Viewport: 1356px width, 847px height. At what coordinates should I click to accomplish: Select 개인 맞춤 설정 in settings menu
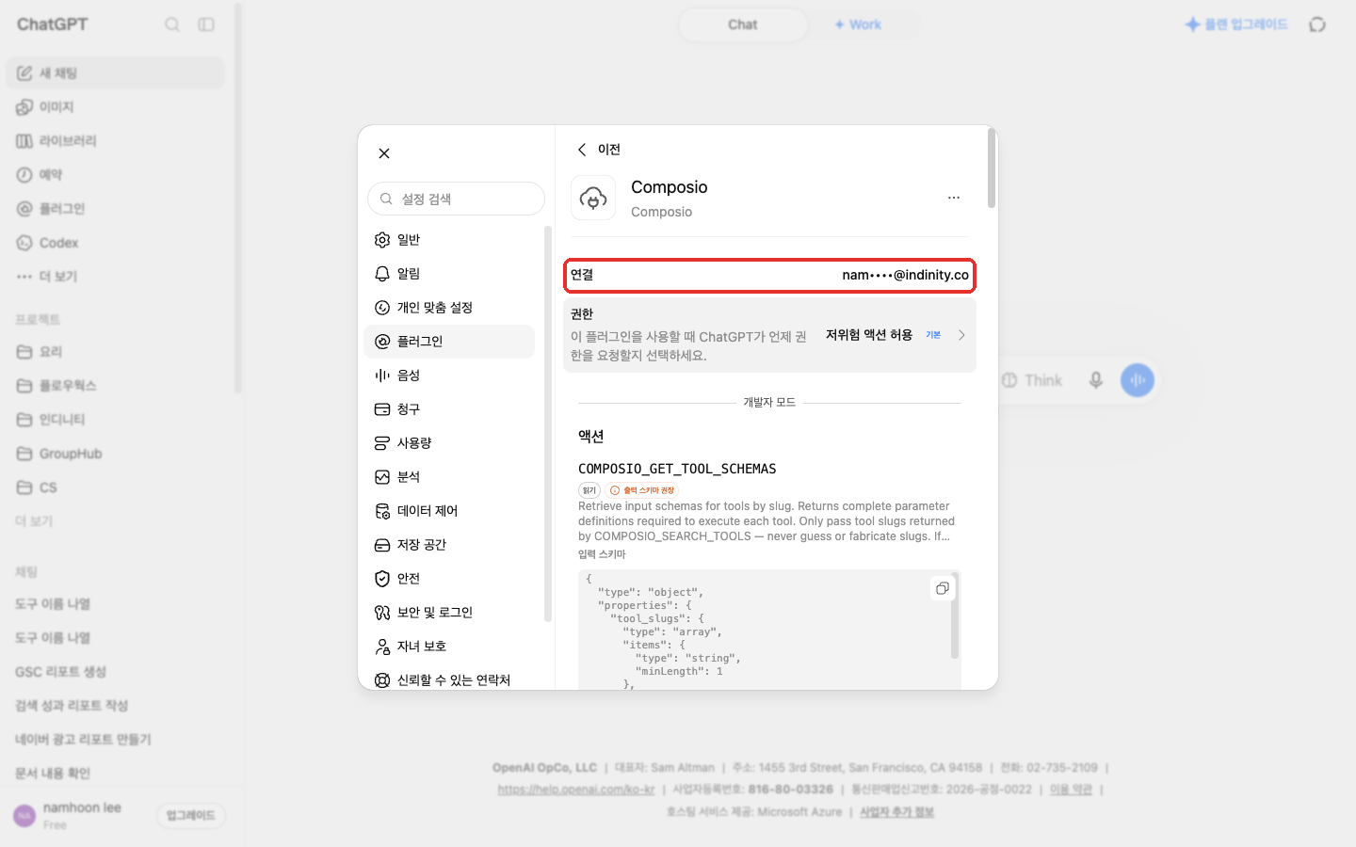449,308
